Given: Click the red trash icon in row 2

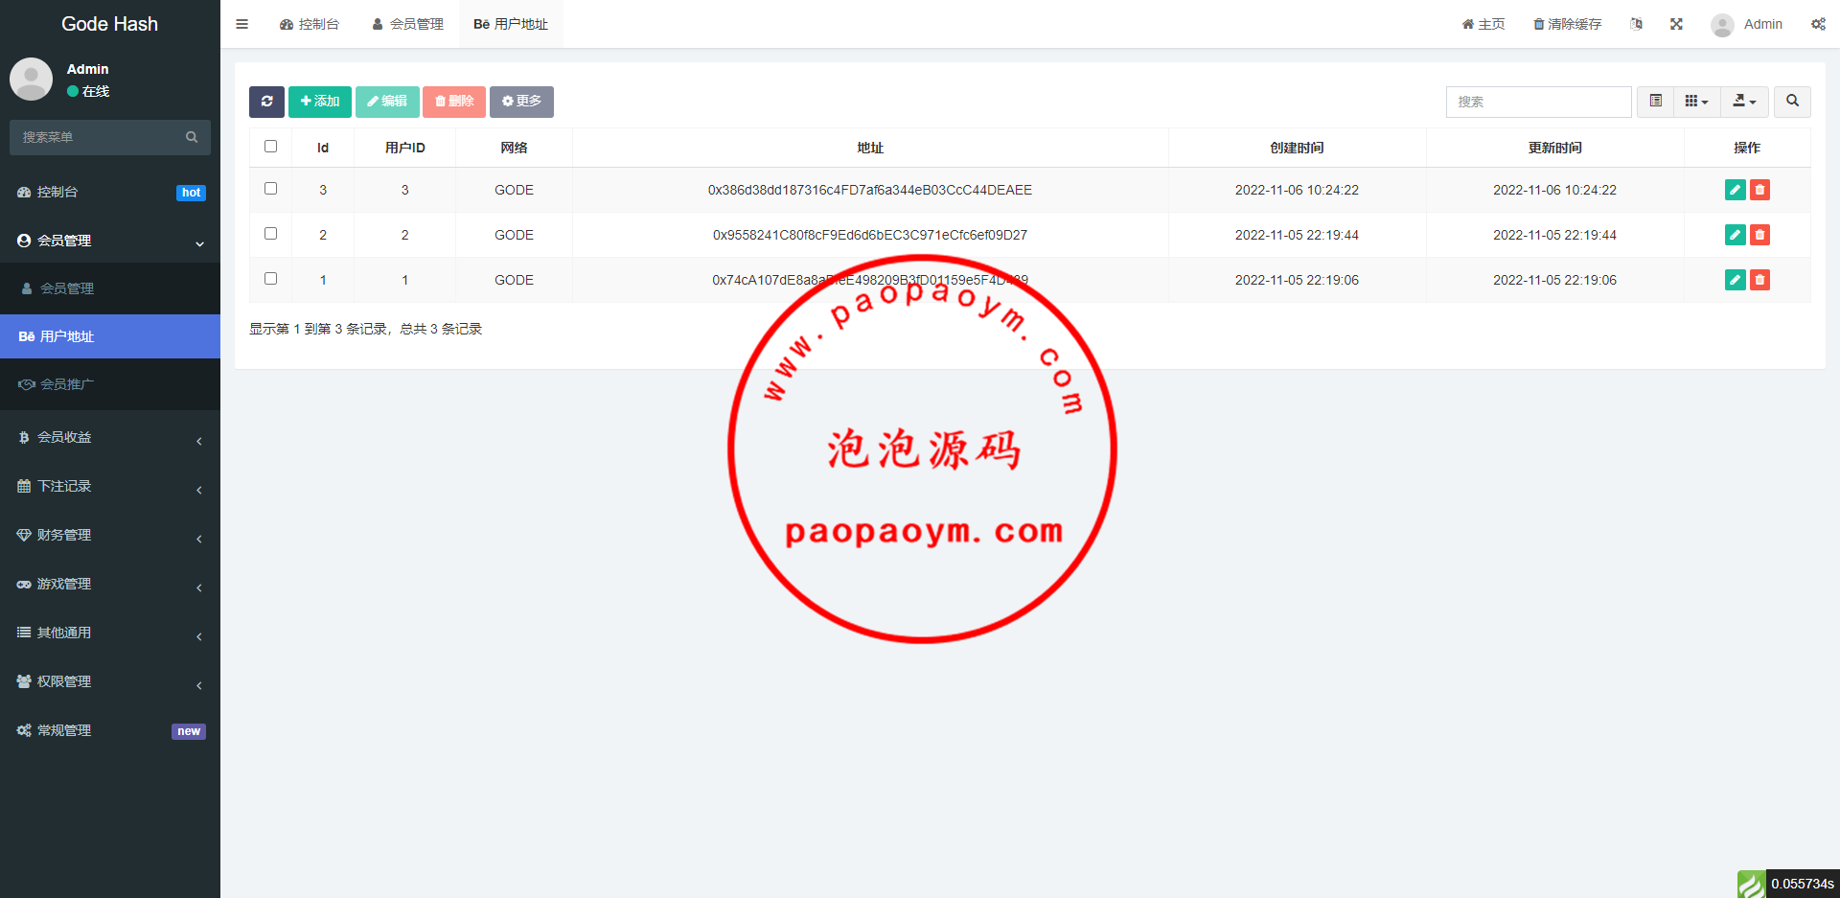Looking at the screenshot, I should 1759,235.
